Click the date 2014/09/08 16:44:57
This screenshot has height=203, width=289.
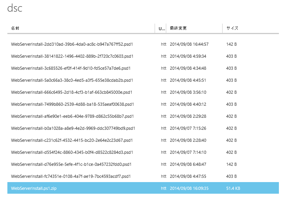tap(189, 44)
